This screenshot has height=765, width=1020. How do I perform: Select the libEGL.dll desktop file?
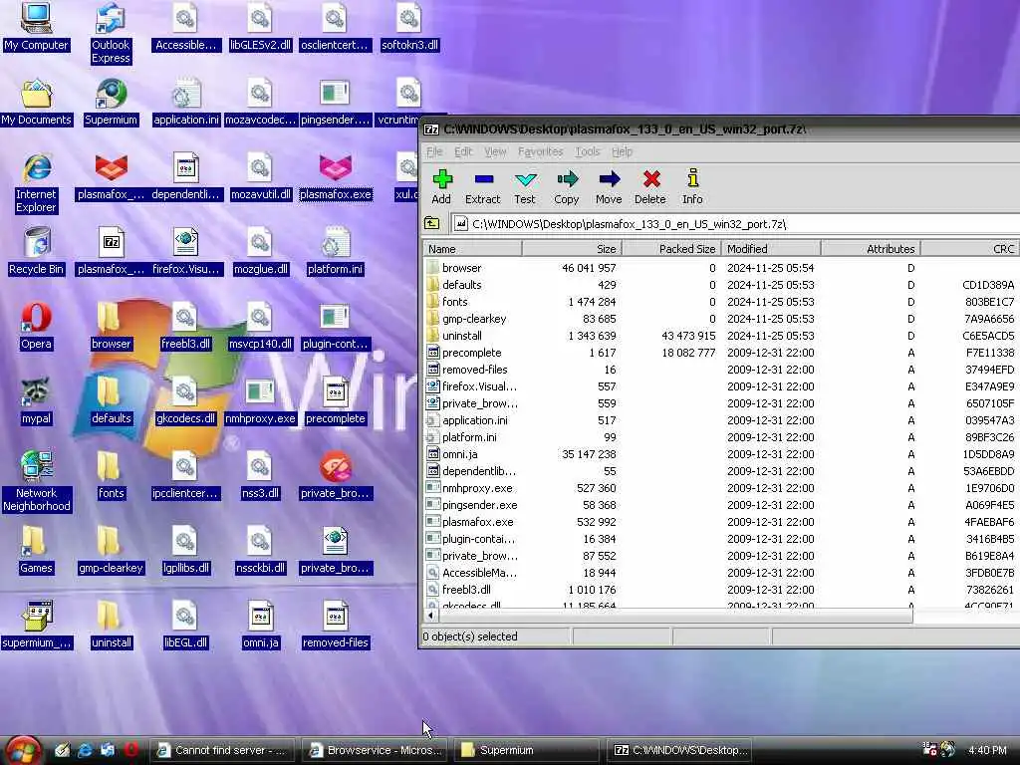click(x=185, y=626)
